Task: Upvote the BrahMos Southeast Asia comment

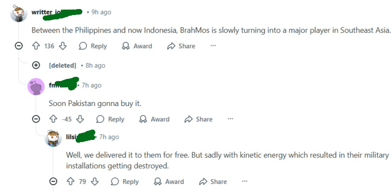Action: [36, 46]
